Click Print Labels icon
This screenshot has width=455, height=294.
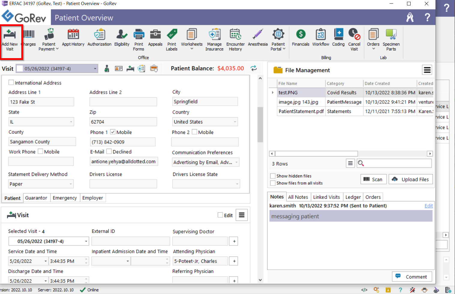172,34
